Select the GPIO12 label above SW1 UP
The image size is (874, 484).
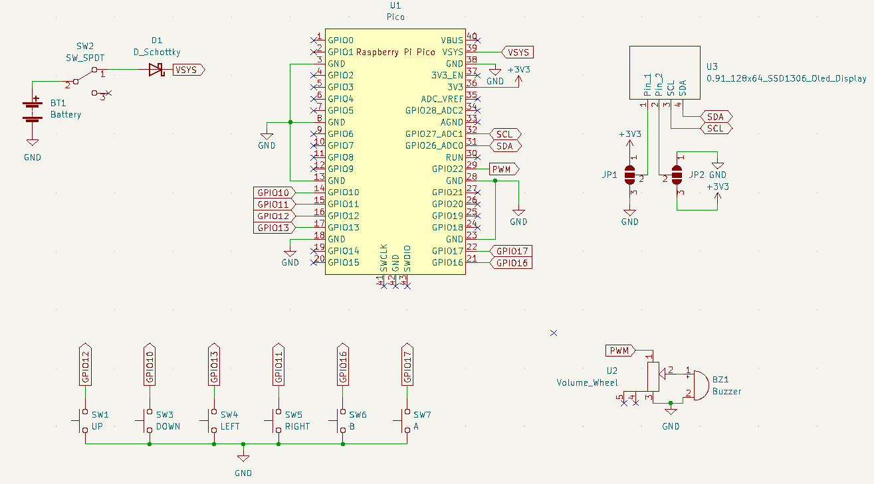(x=85, y=364)
